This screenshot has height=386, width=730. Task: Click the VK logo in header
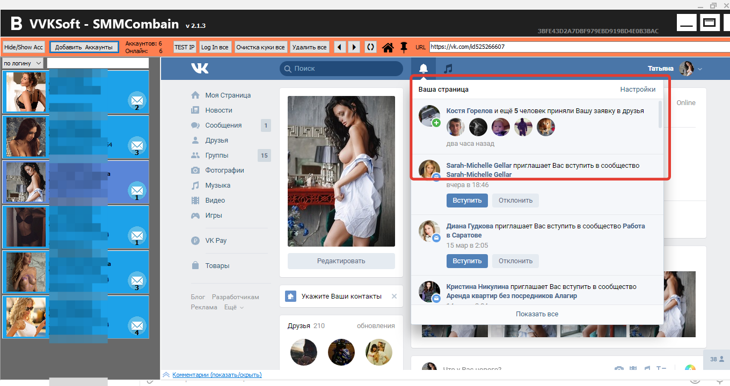tap(200, 69)
